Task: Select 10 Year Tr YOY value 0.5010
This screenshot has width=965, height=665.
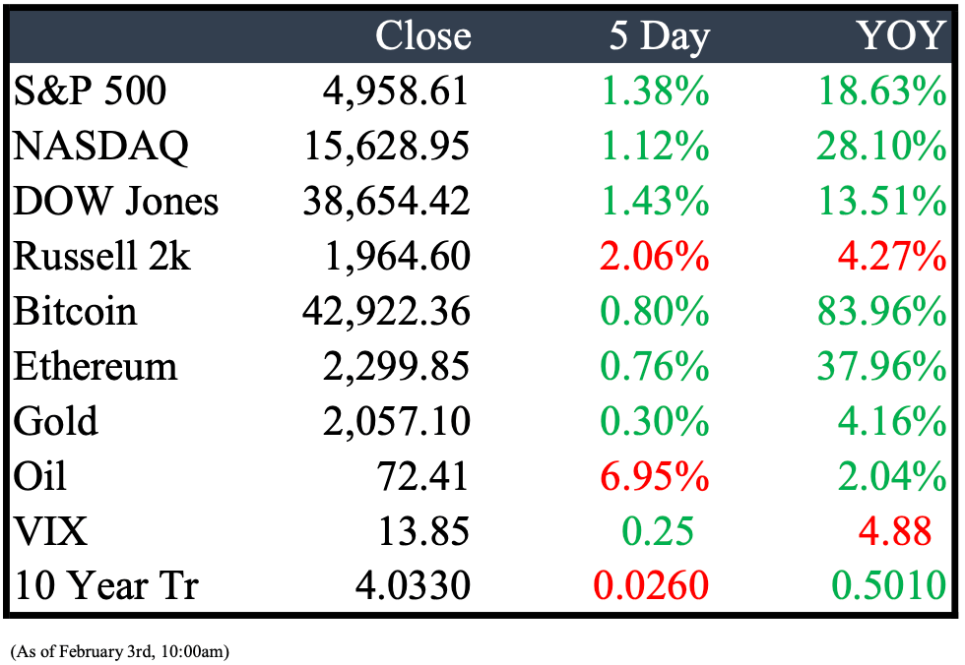Action: click(x=888, y=585)
